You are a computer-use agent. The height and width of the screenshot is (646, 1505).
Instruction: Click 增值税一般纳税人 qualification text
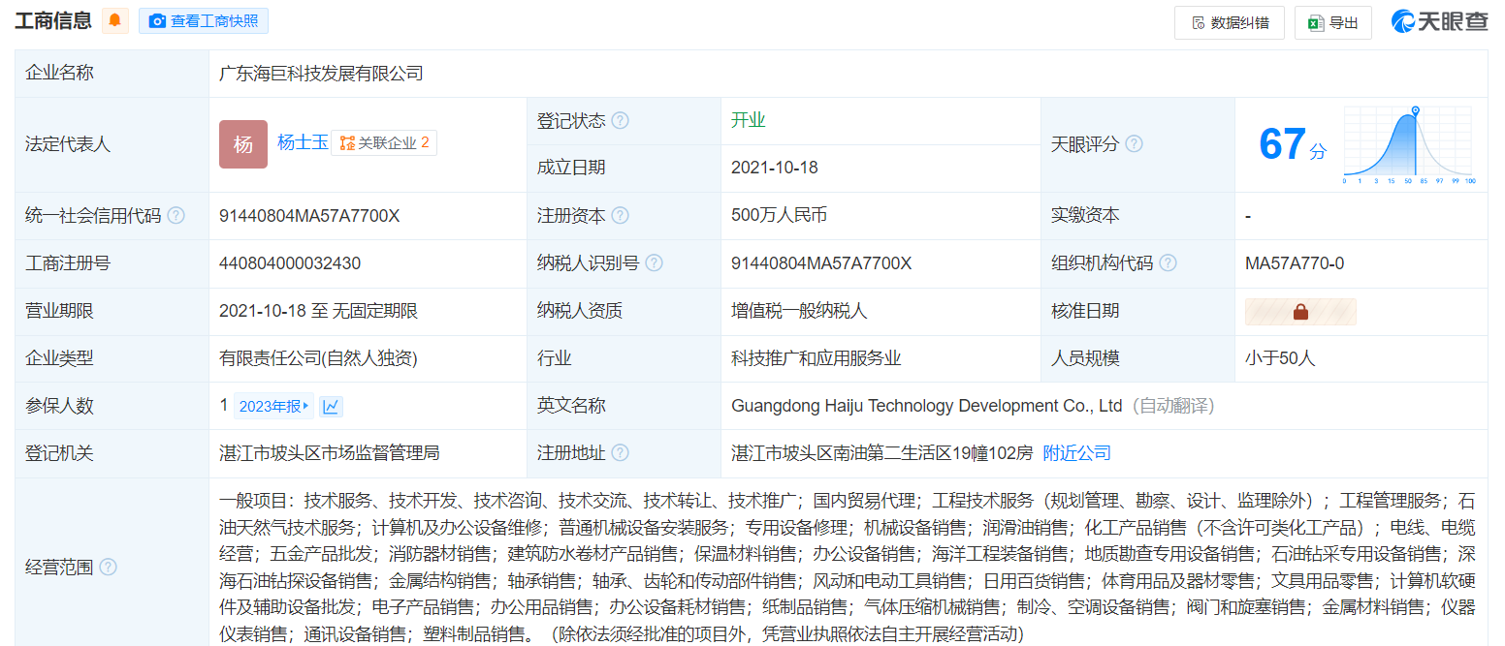point(799,311)
